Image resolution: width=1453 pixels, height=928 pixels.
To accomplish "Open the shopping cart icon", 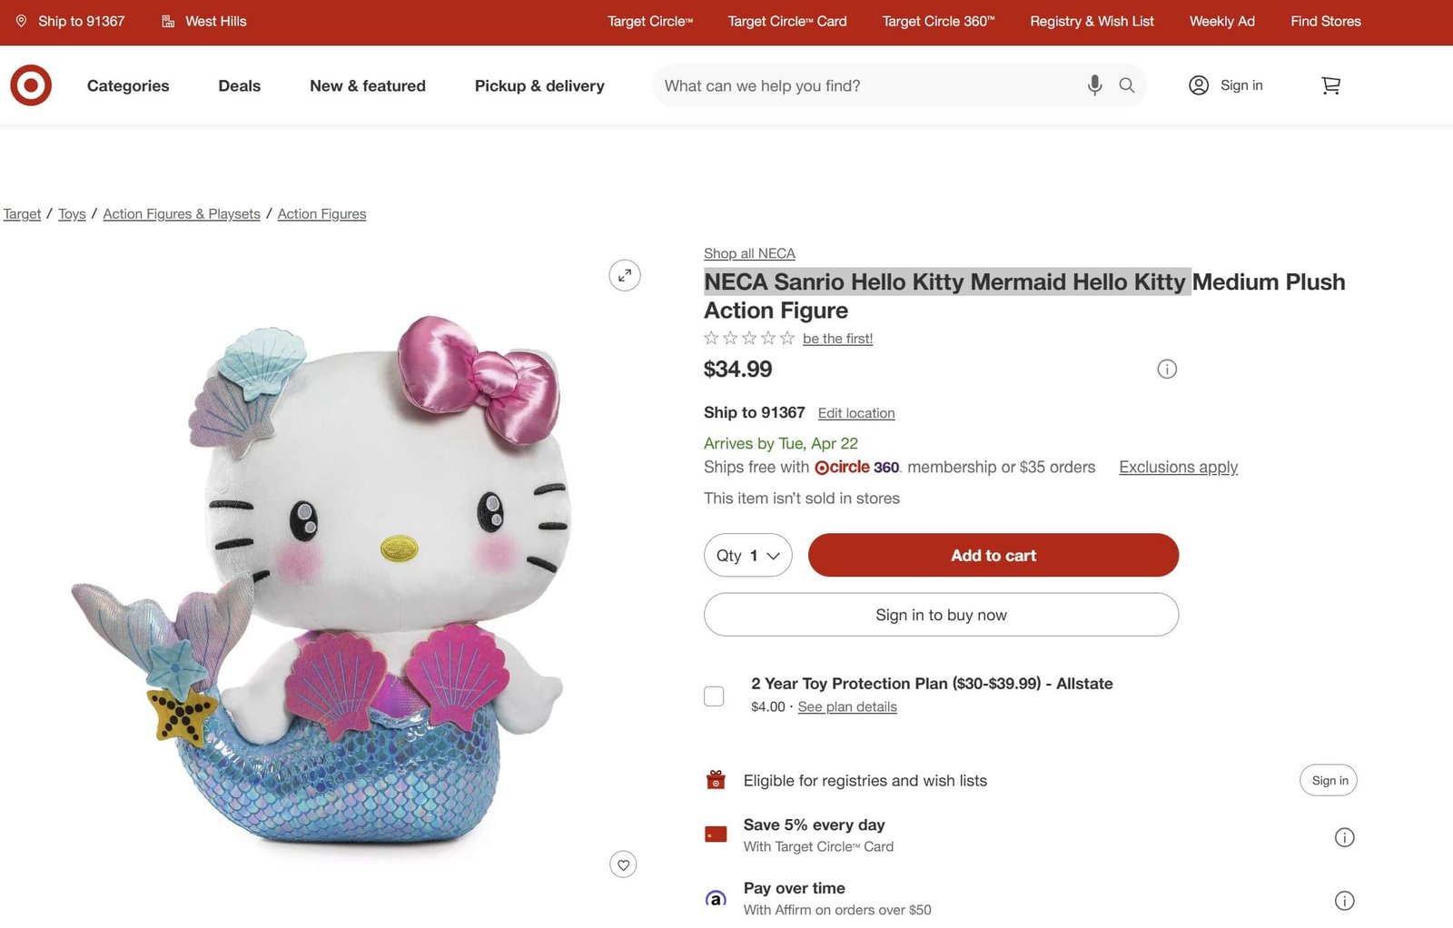I will tap(1330, 85).
